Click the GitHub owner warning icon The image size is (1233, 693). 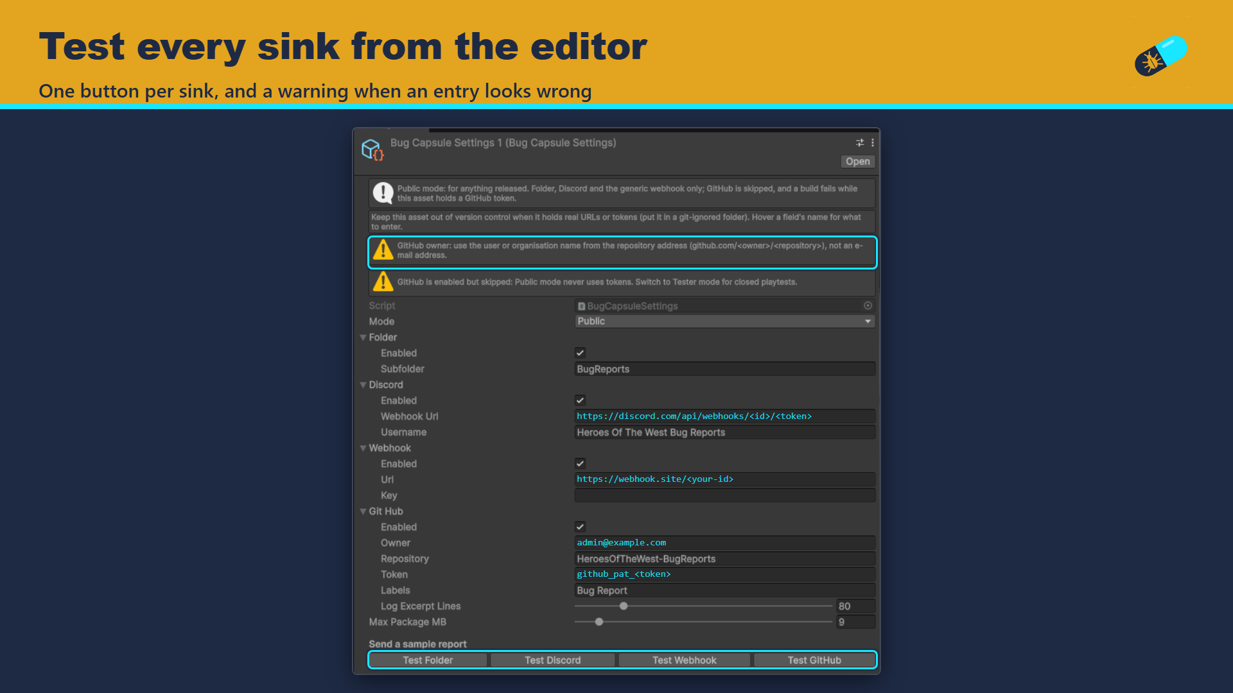click(x=383, y=250)
